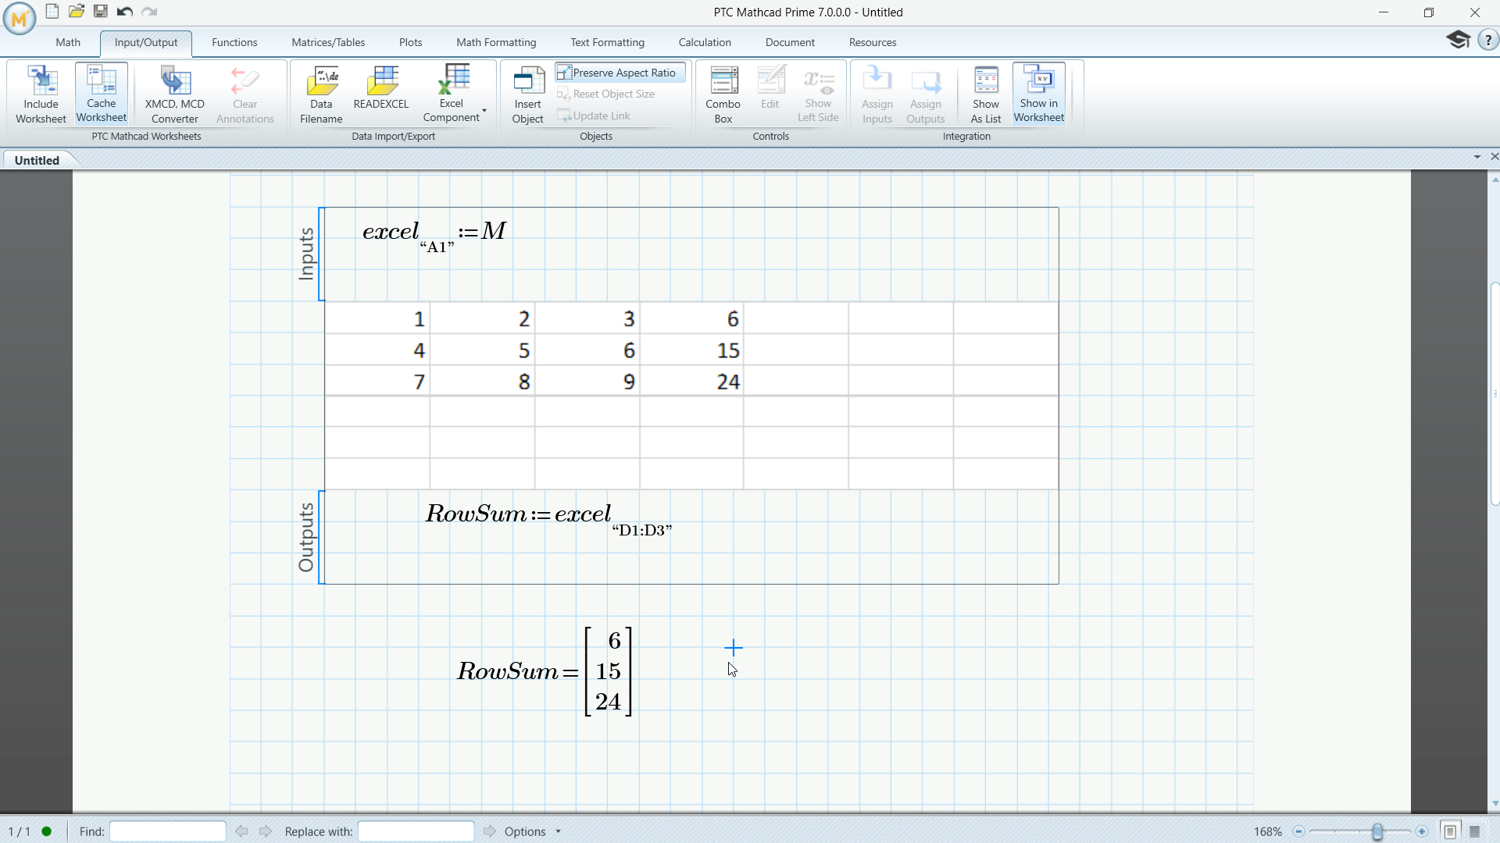Create a new worksheet from quick toolbar
This screenshot has height=843, width=1500.
[x=52, y=11]
